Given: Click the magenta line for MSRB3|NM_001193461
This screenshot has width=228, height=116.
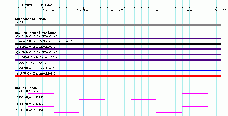Looking at the screenshot, I should coord(118,112).
